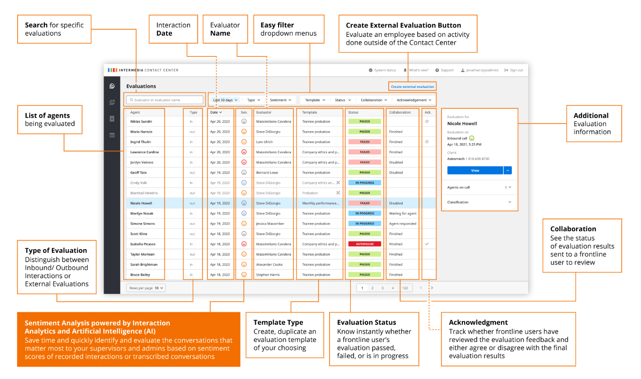Screen dimensions: 641x379
Task: Change the Rows per page dropdown
Action: [x=145, y=288]
